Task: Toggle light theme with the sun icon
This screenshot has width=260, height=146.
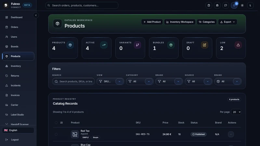Action: [x=242, y=5]
